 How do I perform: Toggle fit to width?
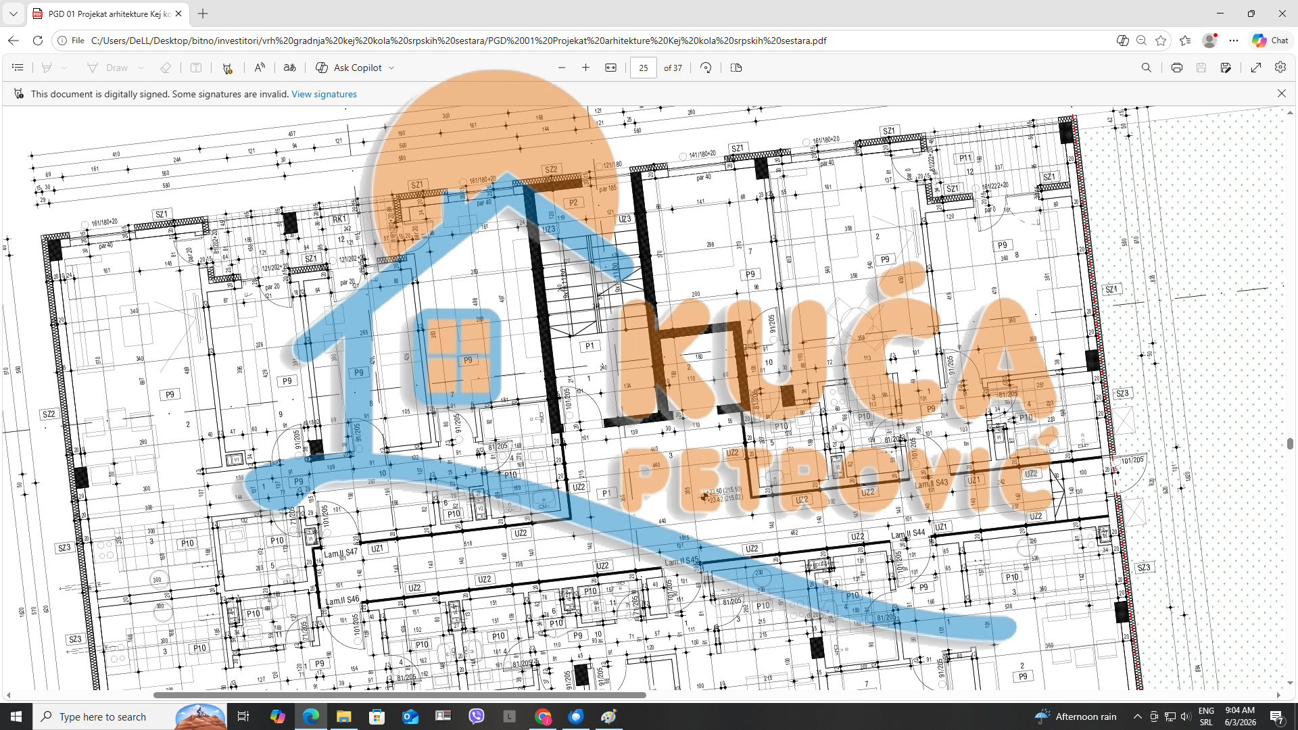pos(610,68)
